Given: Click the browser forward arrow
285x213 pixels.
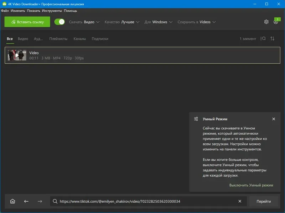Looking at the screenshot, I should 40,201.
